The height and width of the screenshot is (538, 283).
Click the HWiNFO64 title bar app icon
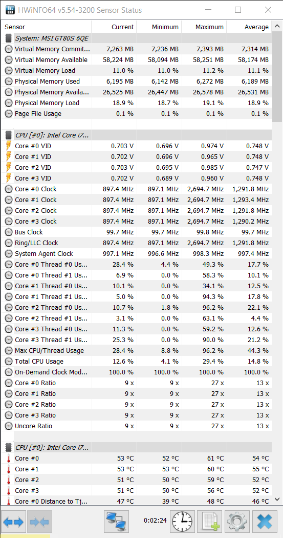coord(11,10)
